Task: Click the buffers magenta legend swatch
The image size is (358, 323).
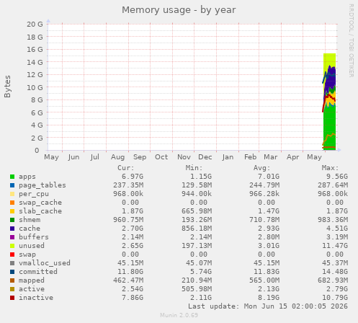Action: click(12, 237)
